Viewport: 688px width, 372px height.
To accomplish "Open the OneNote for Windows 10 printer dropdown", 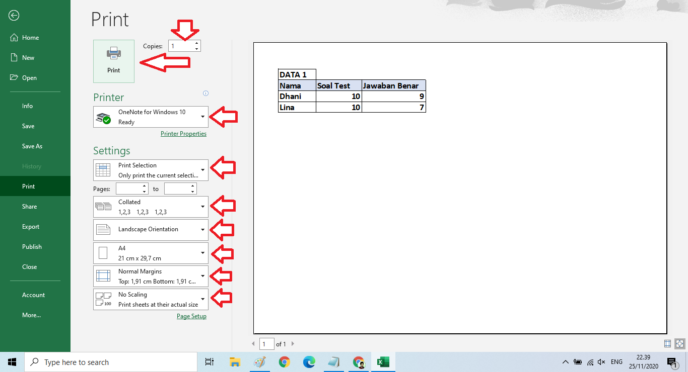I will (150, 117).
